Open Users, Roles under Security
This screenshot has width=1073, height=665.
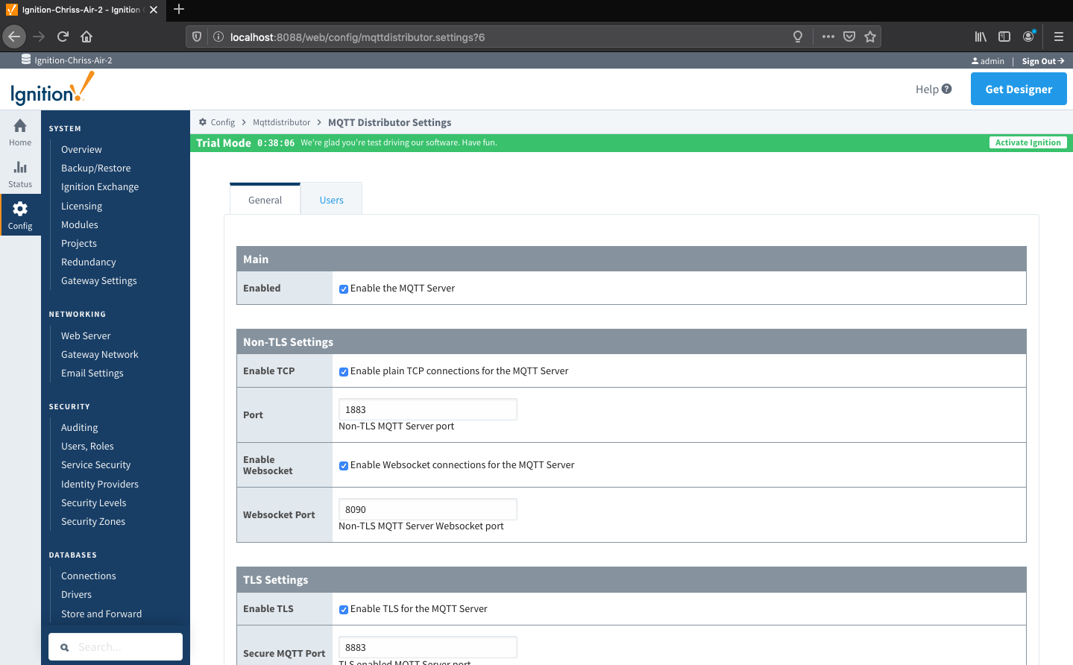(x=87, y=446)
